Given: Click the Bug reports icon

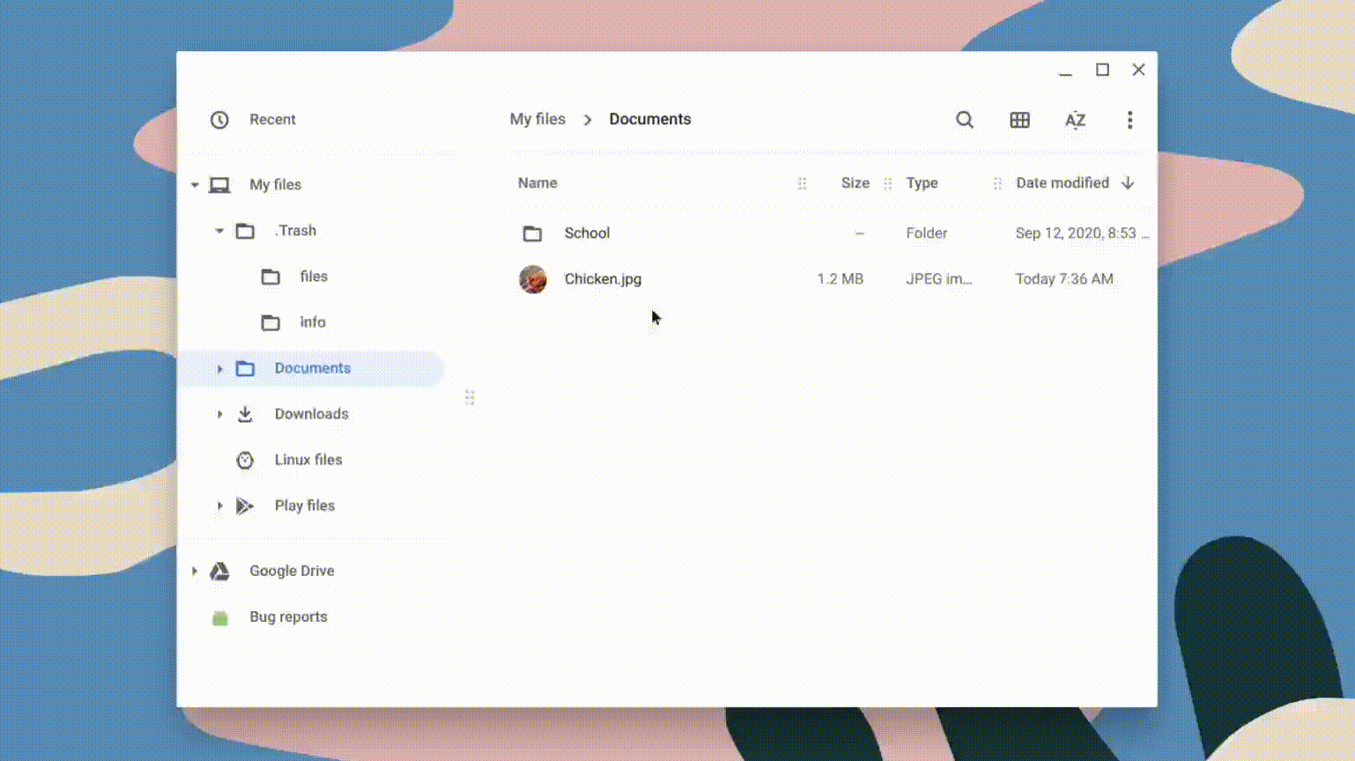Looking at the screenshot, I should point(219,617).
